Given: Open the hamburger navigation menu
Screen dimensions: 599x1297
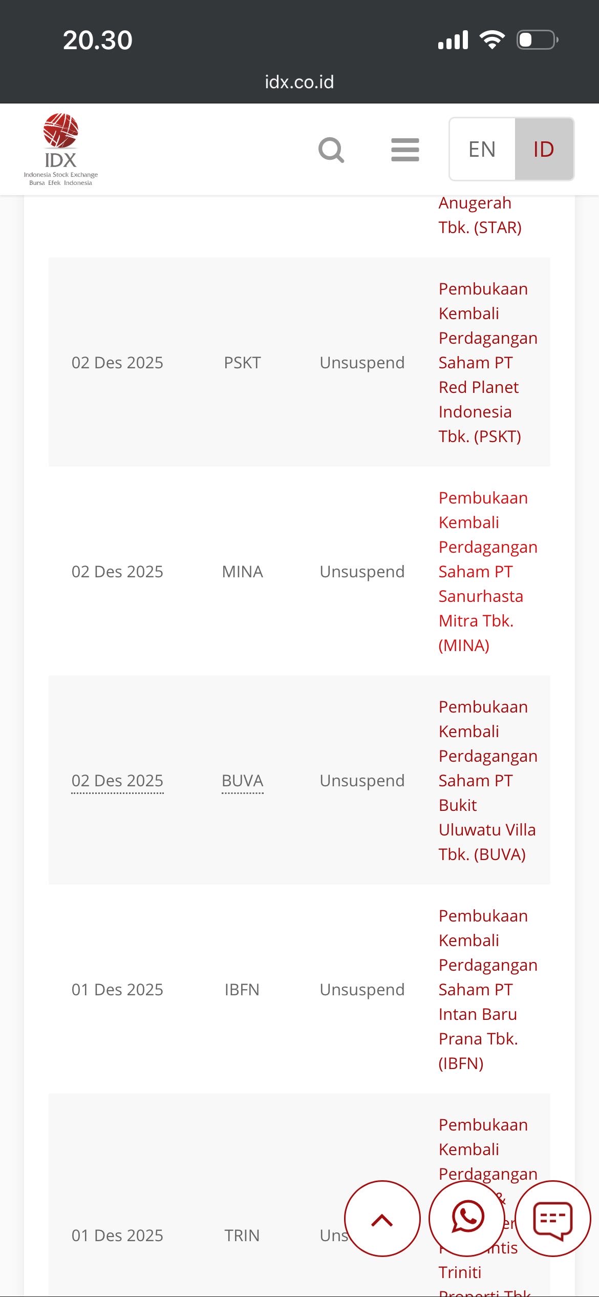Looking at the screenshot, I should (x=405, y=150).
